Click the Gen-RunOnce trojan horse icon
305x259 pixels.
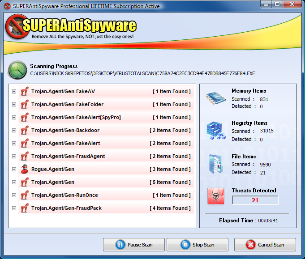tap(25, 195)
